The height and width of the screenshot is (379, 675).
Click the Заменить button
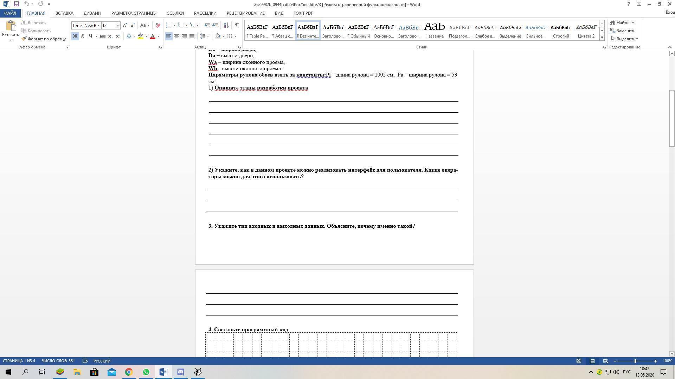tap(623, 31)
